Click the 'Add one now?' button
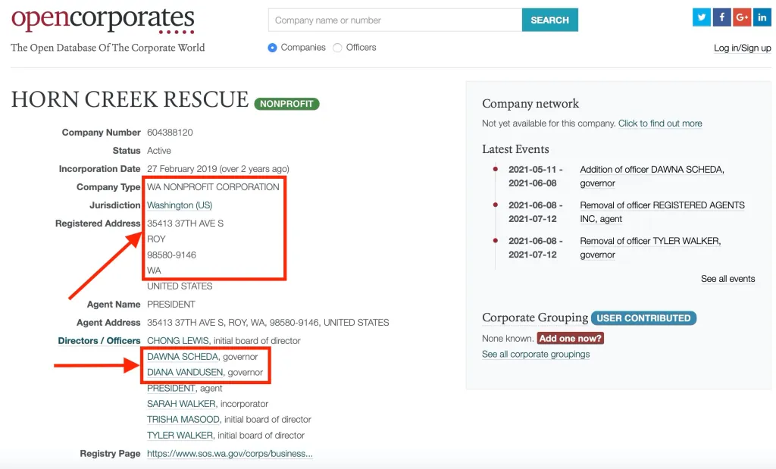 [570, 339]
